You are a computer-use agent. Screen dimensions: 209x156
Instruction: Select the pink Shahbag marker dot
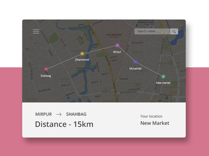pos(46,69)
